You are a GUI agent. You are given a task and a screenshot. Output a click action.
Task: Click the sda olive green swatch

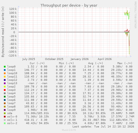5,113
